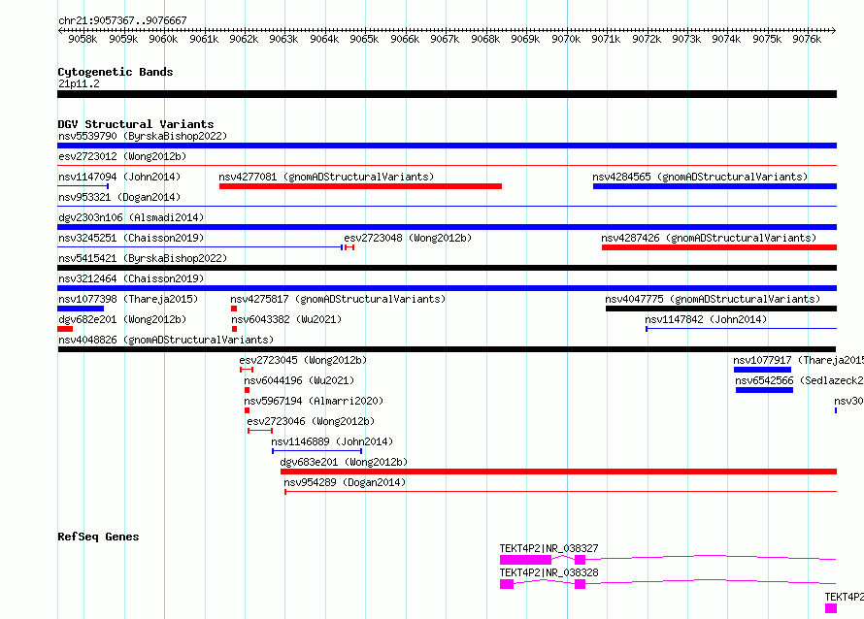Click the nsv6542566 Sedlazeck blue bar
The image size is (864, 619).
pyautogui.click(x=764, y=390)
